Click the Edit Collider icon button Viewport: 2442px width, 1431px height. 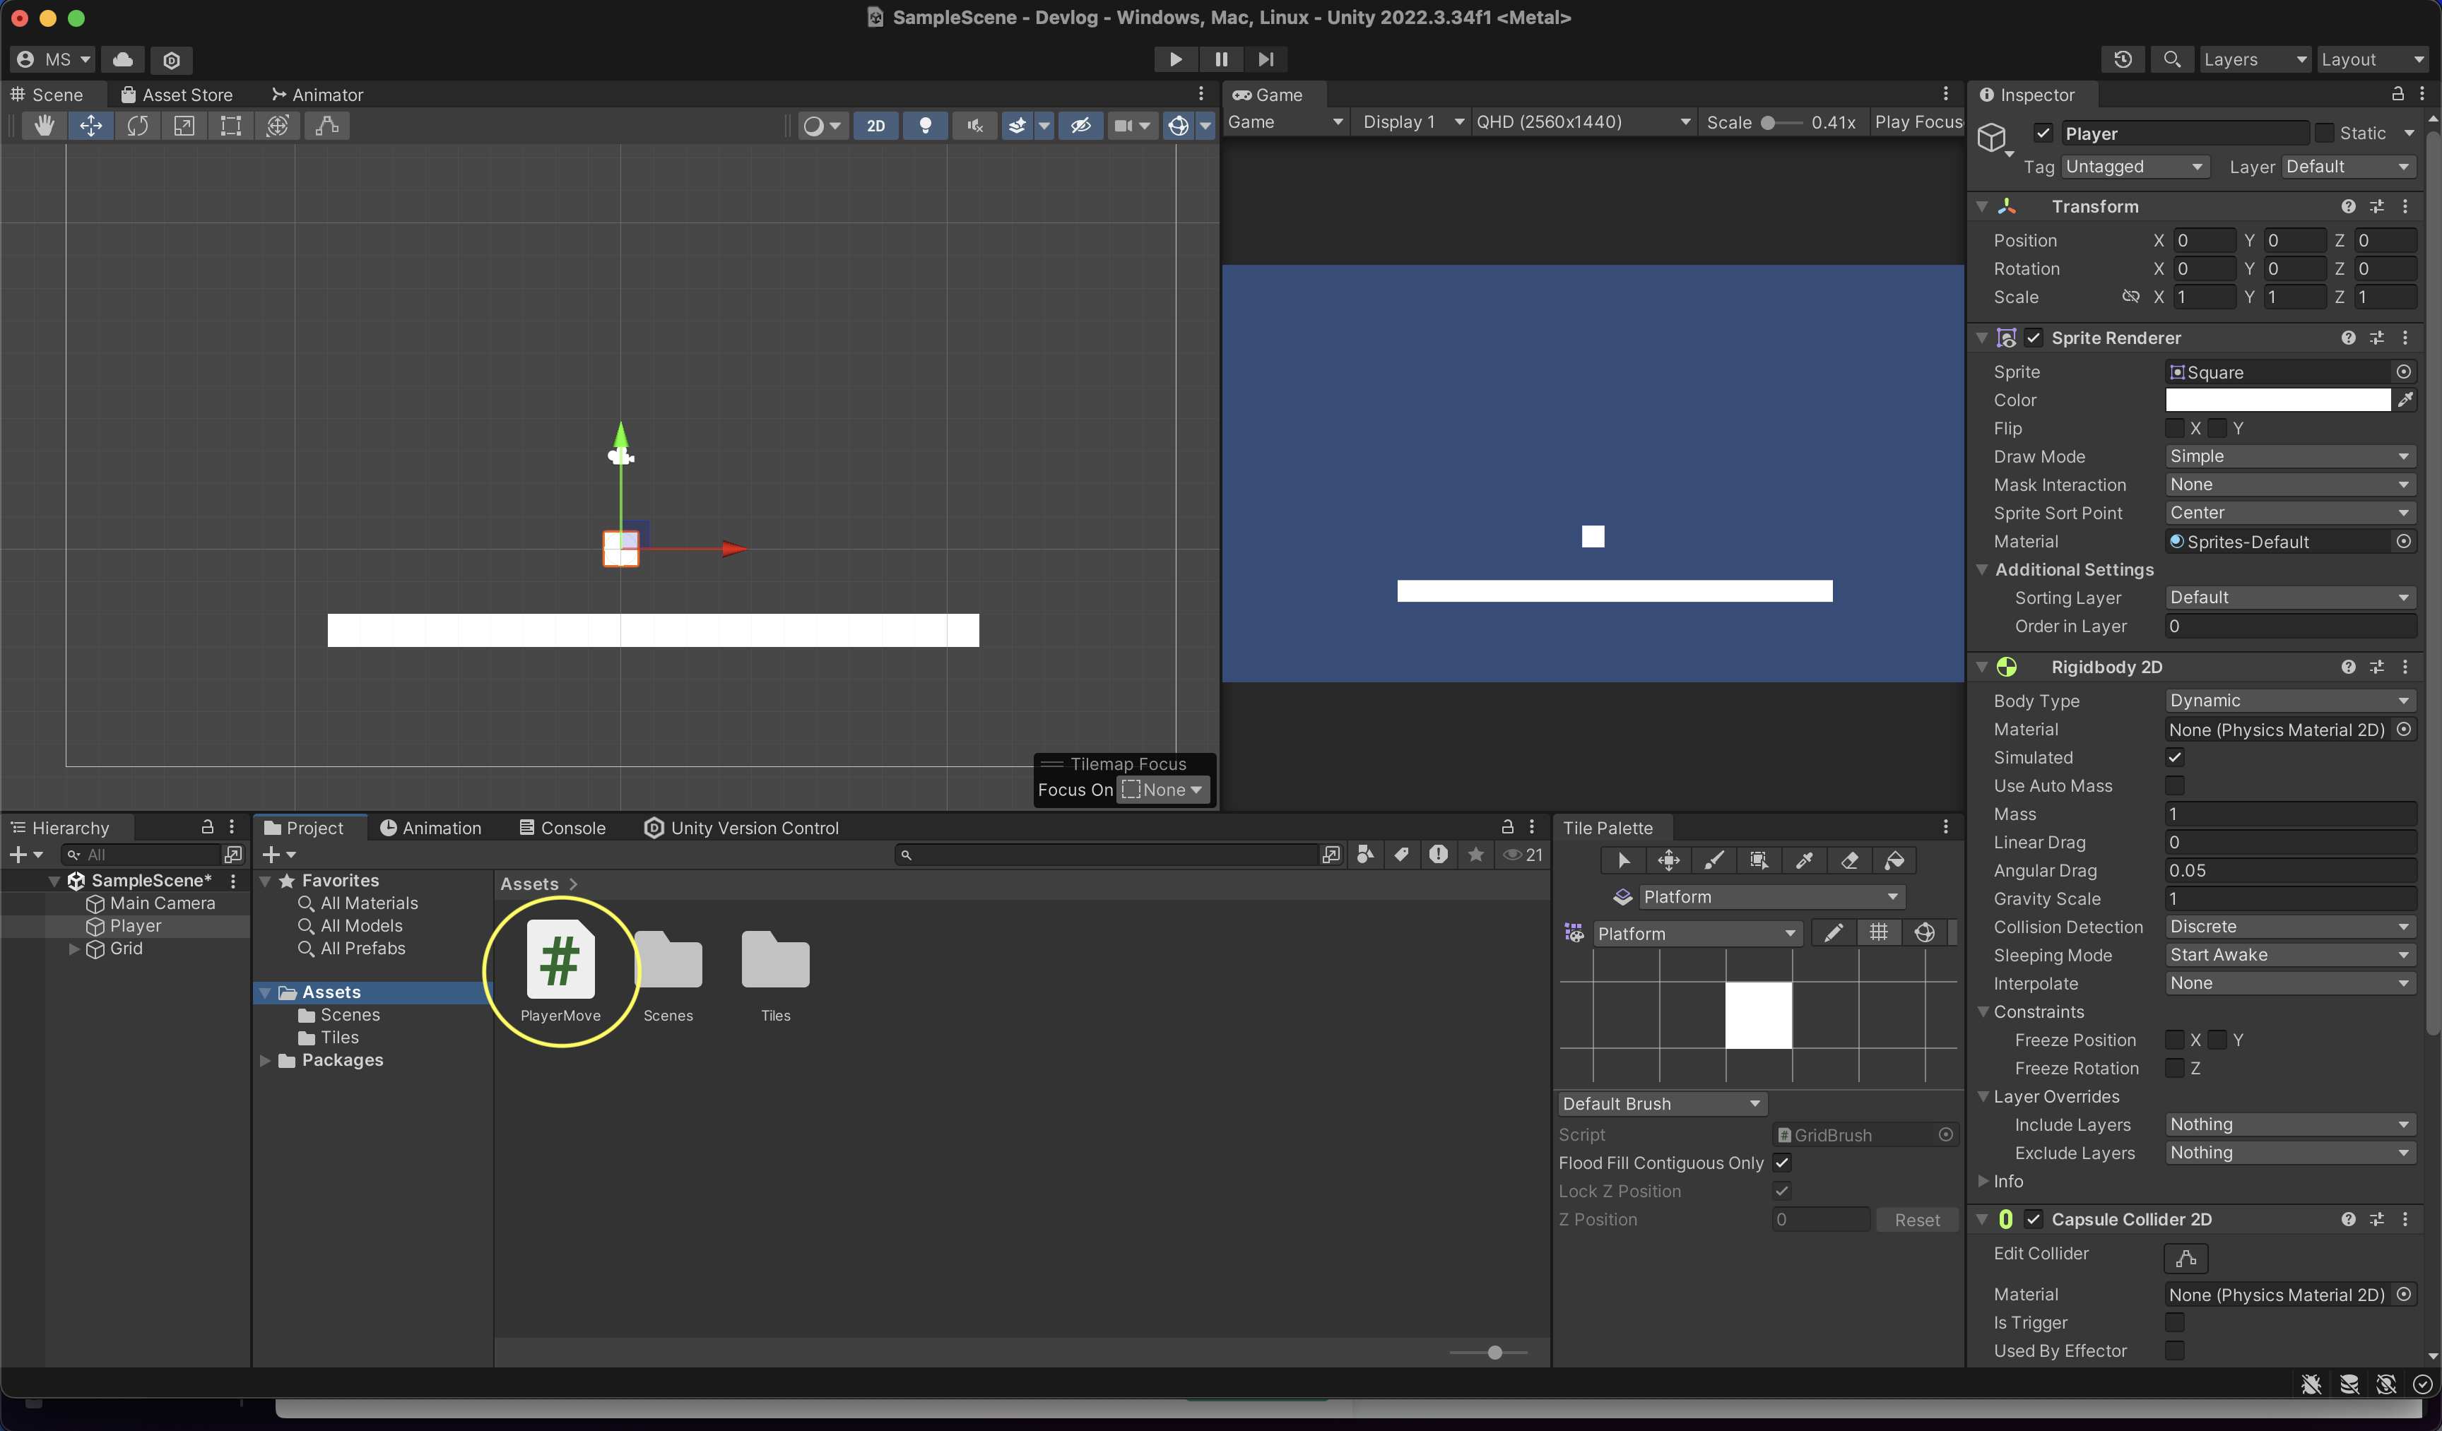click(x=2186, y=1257)
